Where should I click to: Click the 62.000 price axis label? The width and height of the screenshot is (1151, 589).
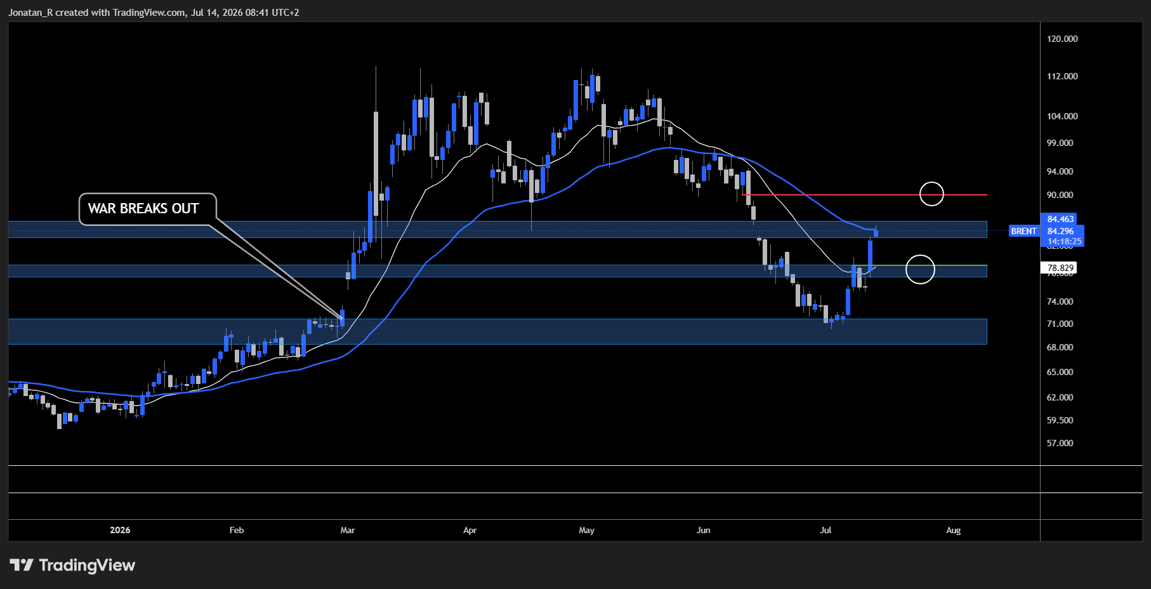1060,397
